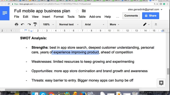
Task: Undo the last action
Action: (x=23, y=25)
